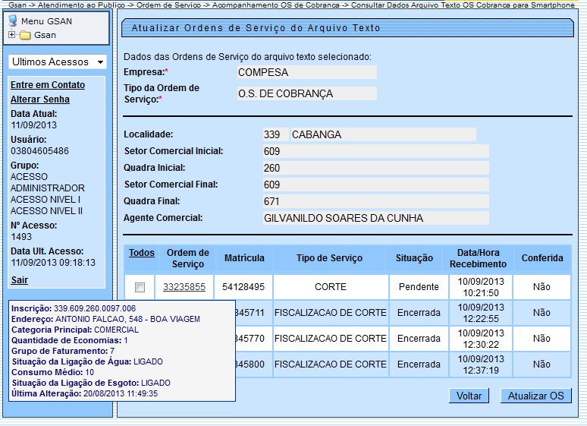
Task: Open the Alterar Senha link
Action: [40, 99]
